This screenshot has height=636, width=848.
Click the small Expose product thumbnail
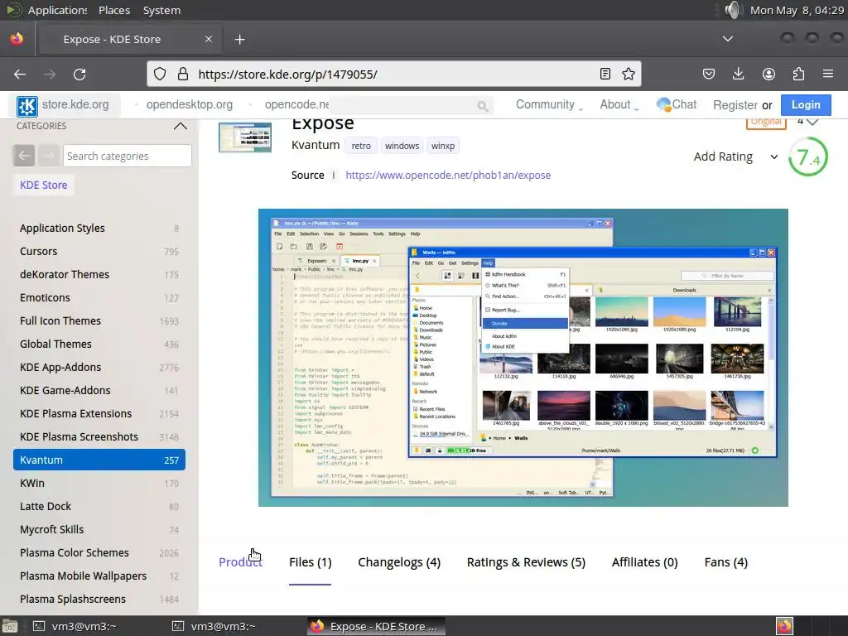pos(245,137)
